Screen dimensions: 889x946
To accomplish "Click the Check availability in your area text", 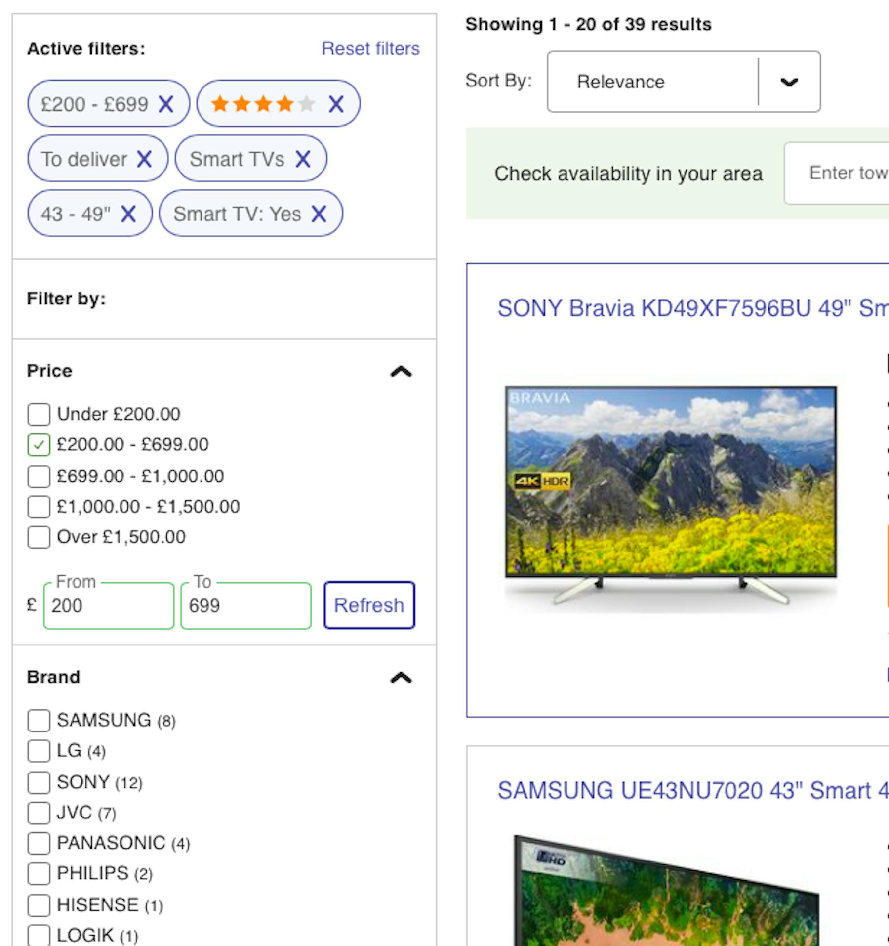I will (628, 174).
